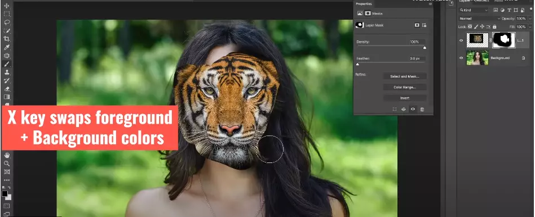The width and height of the screenshot is (535, 217).
Task: Invert the layer mask
Action: tap(405, 98)
